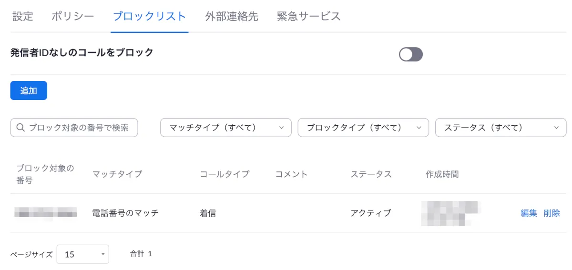572x270 pixels.
Task: Click the 編集 link in the row
Action: pos(529,213)
